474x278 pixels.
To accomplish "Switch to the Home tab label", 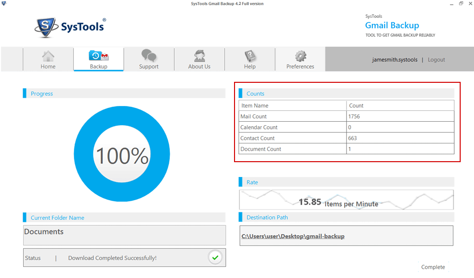I will [48, 67].
